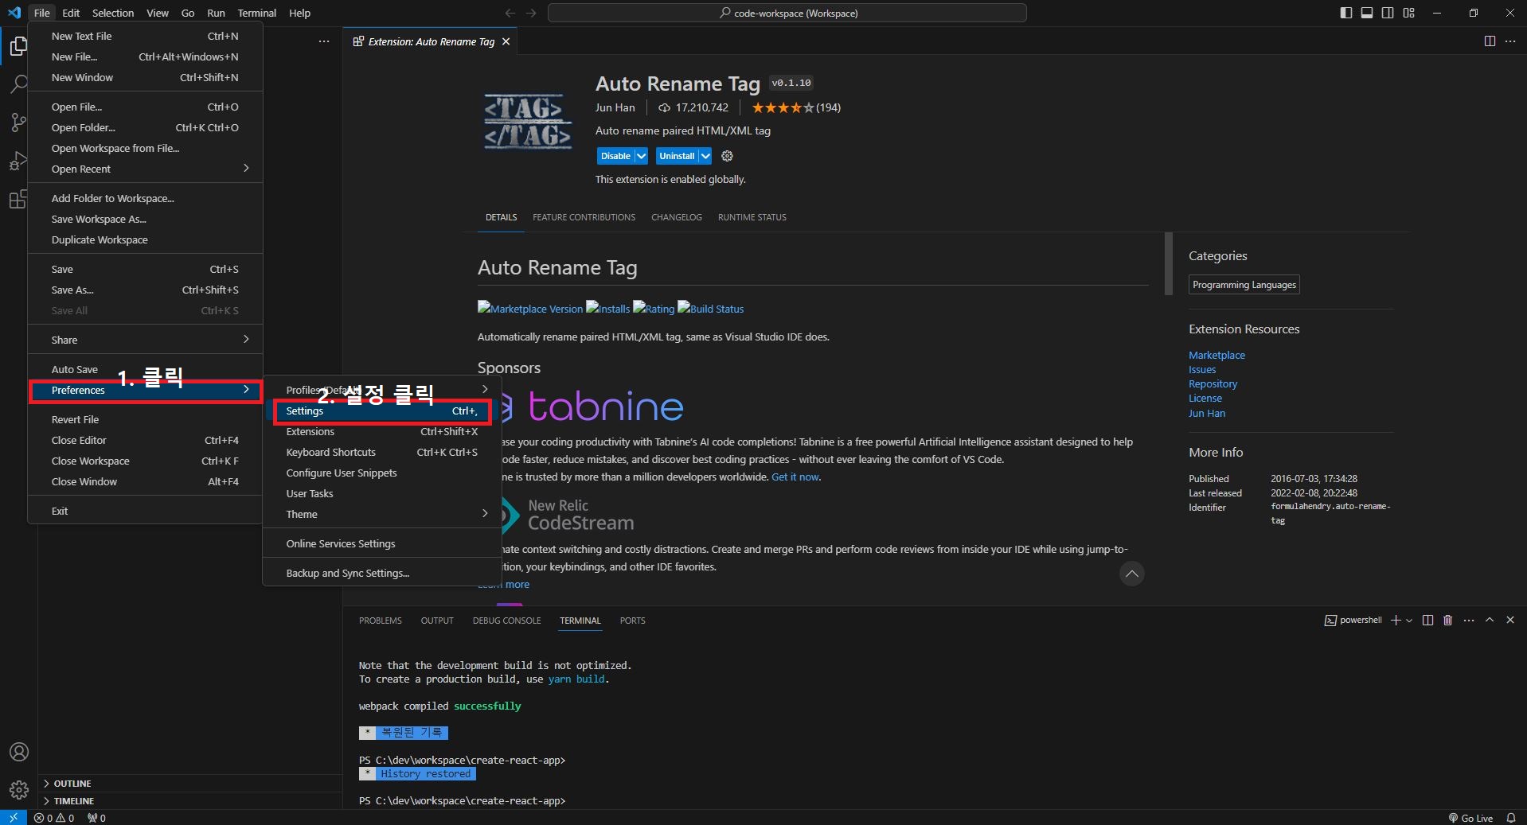Open the Terminal menu in menu bar
Image resolution: width=1527 pixels, height=825 pixels.
coord(256,13)
